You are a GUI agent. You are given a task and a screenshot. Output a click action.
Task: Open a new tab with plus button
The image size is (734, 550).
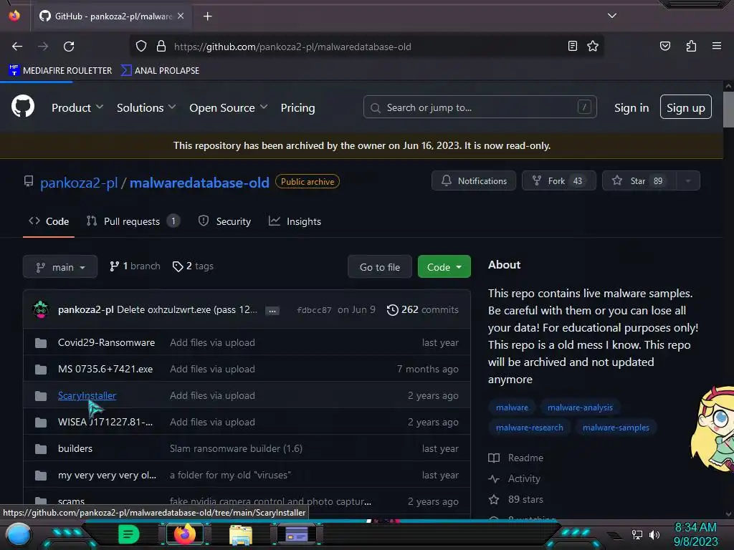[207, 16]
